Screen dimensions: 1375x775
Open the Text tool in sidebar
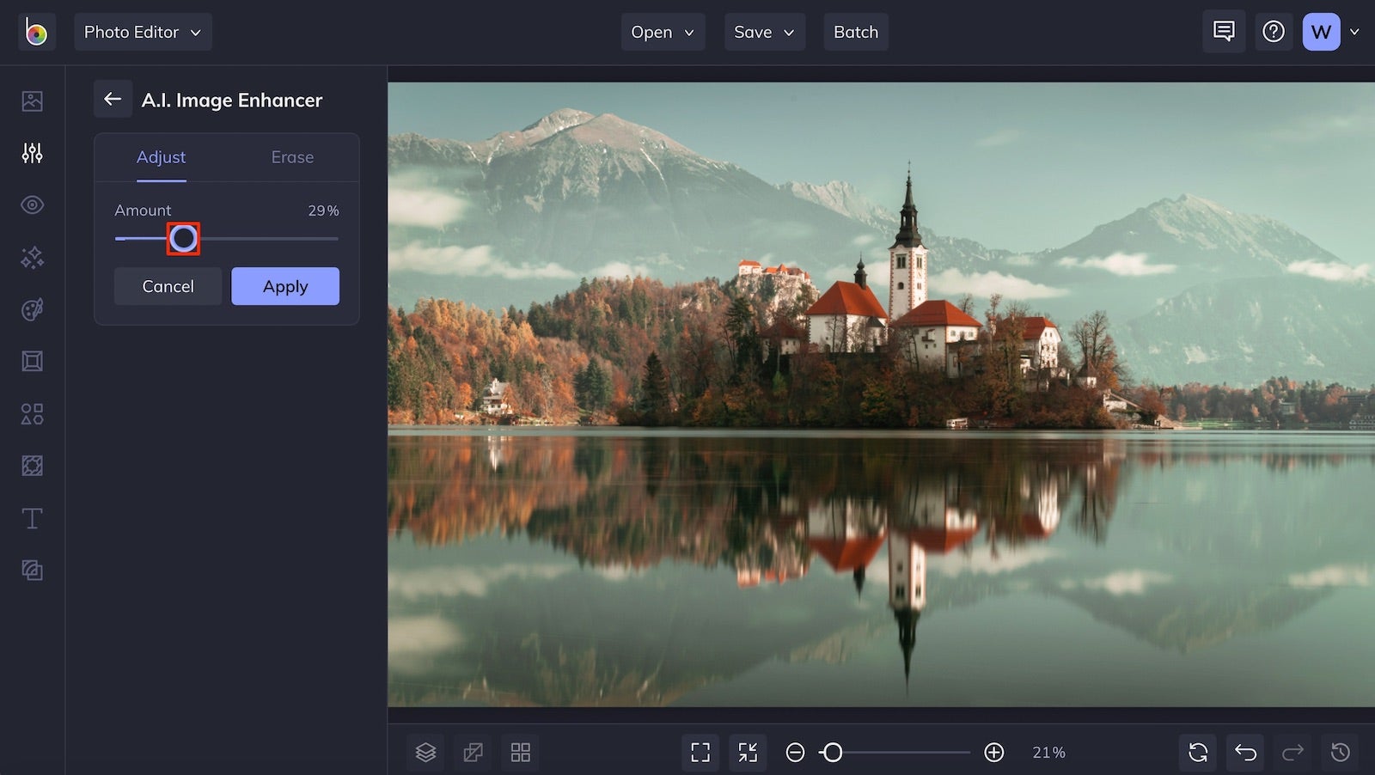tap(32, 517)
